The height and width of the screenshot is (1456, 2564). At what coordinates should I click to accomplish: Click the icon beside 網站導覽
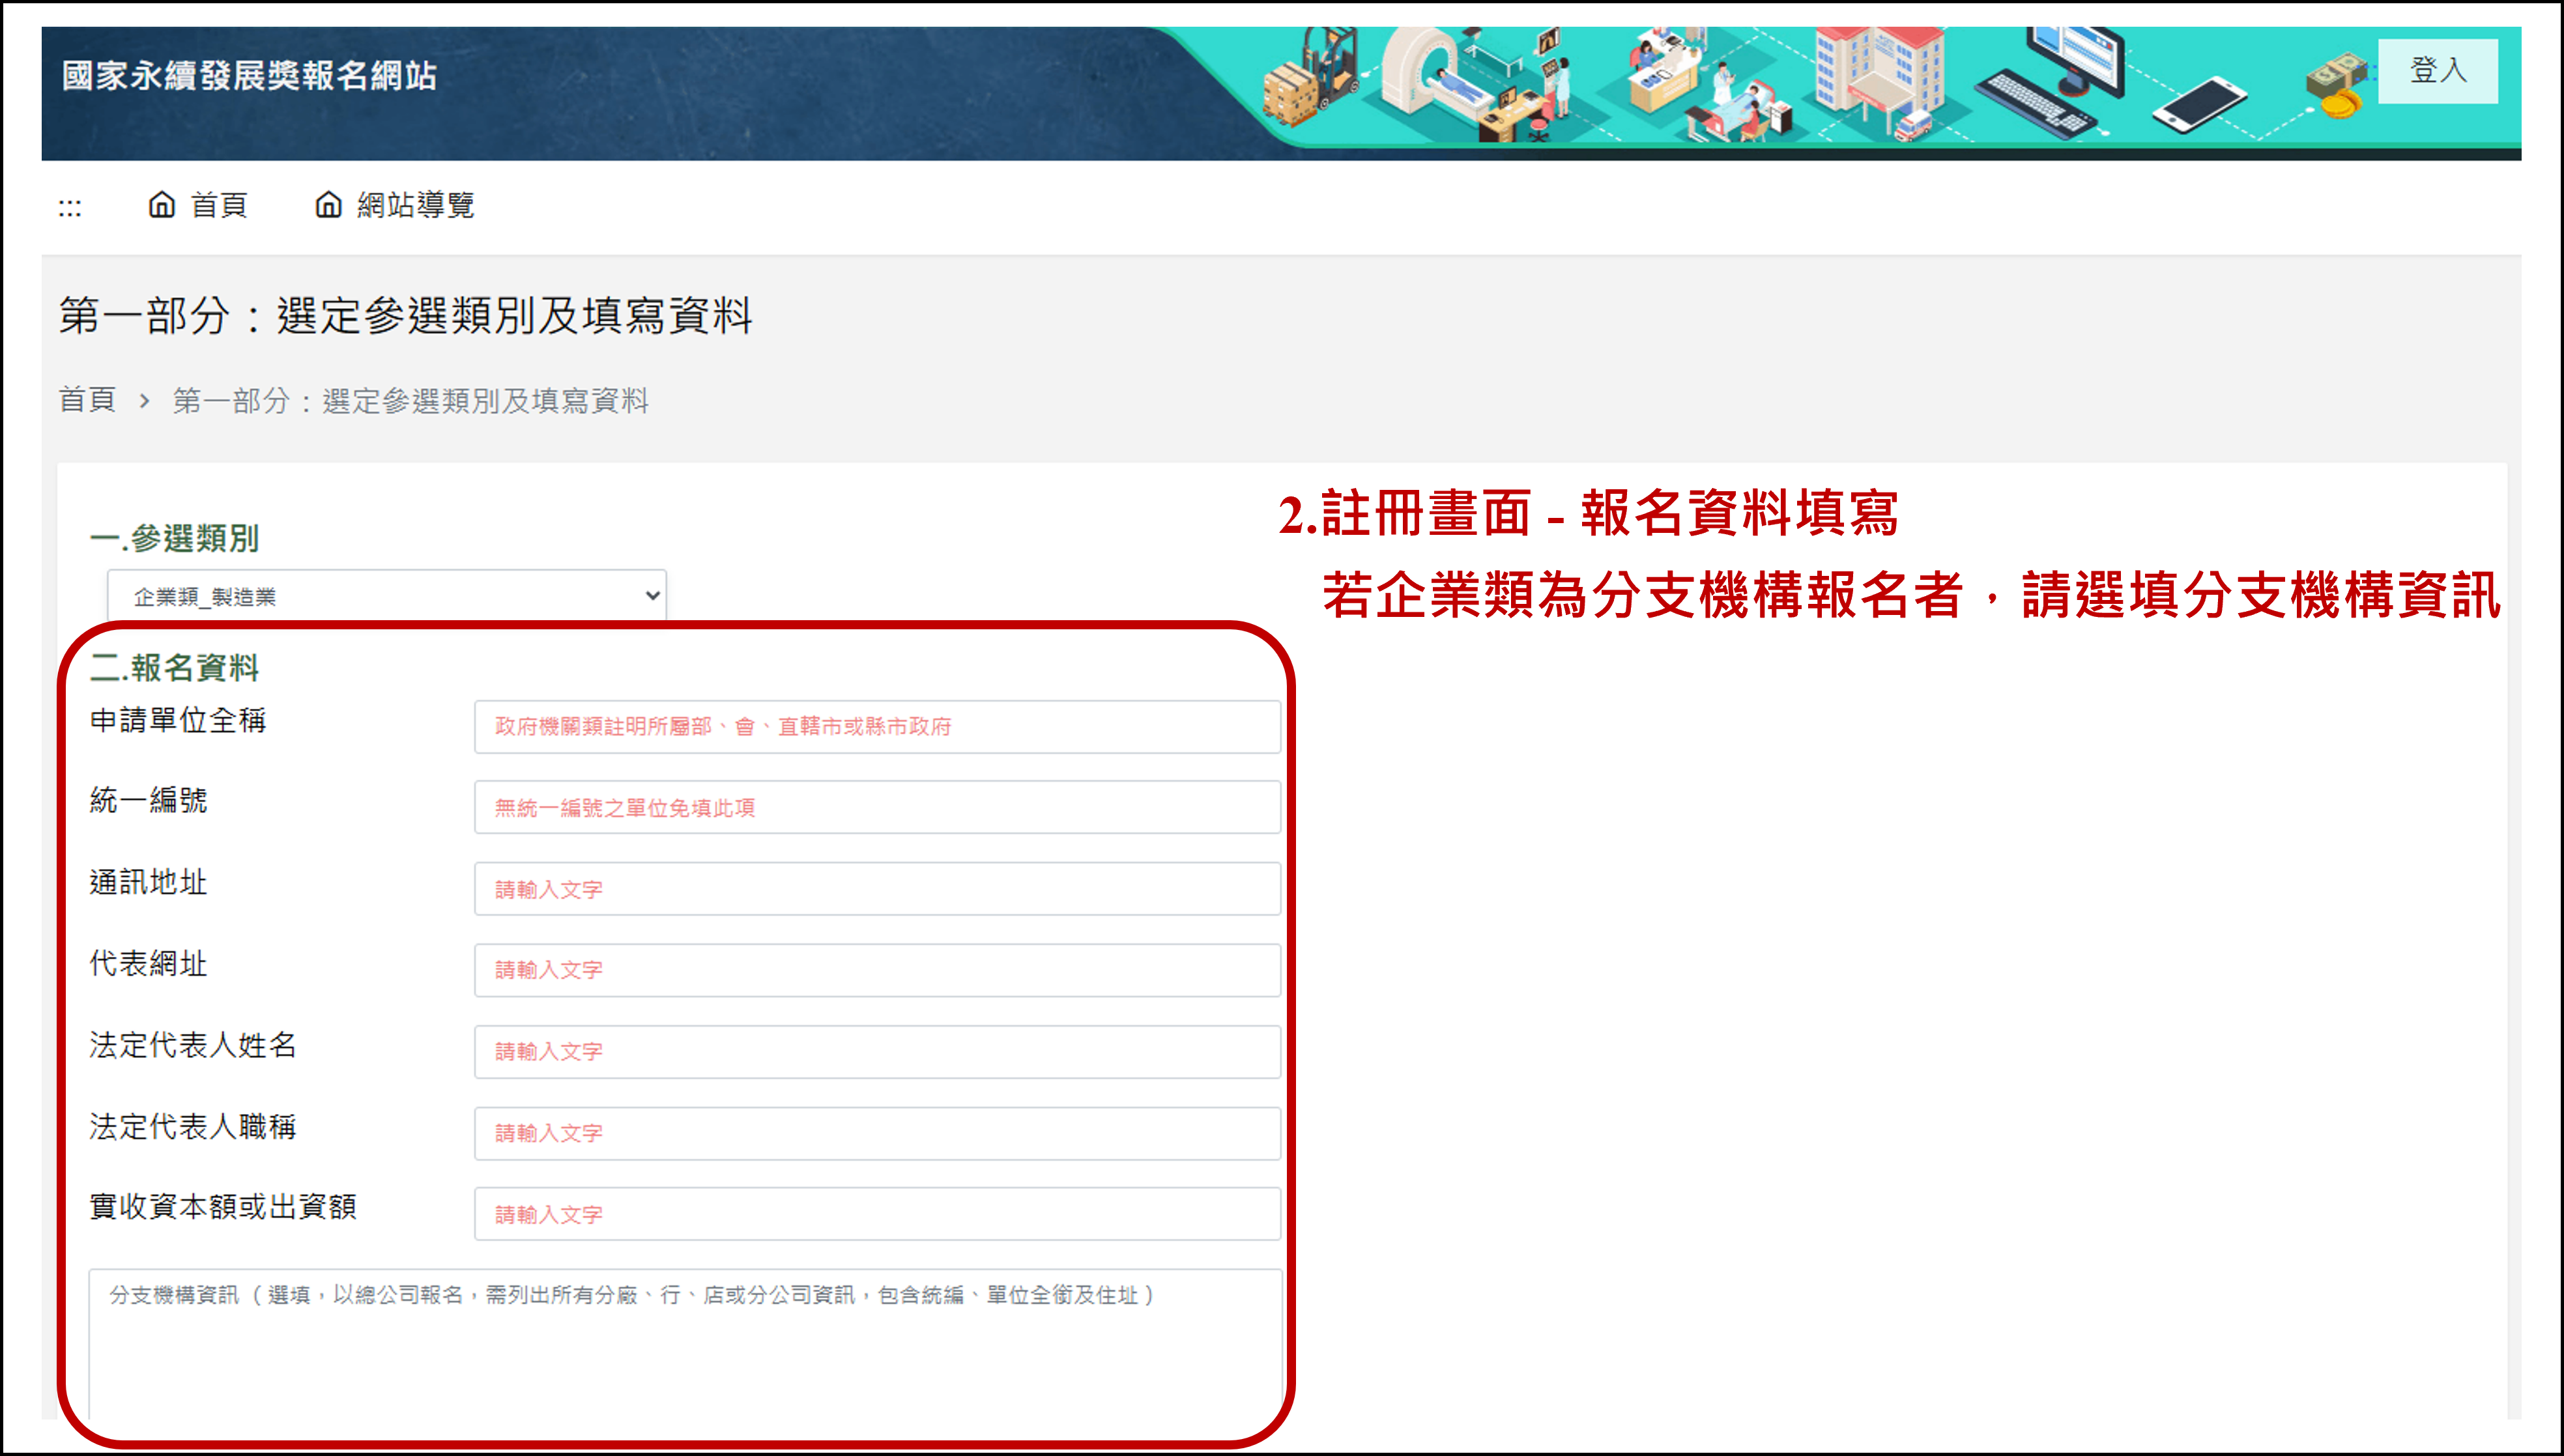click(329, 205)
